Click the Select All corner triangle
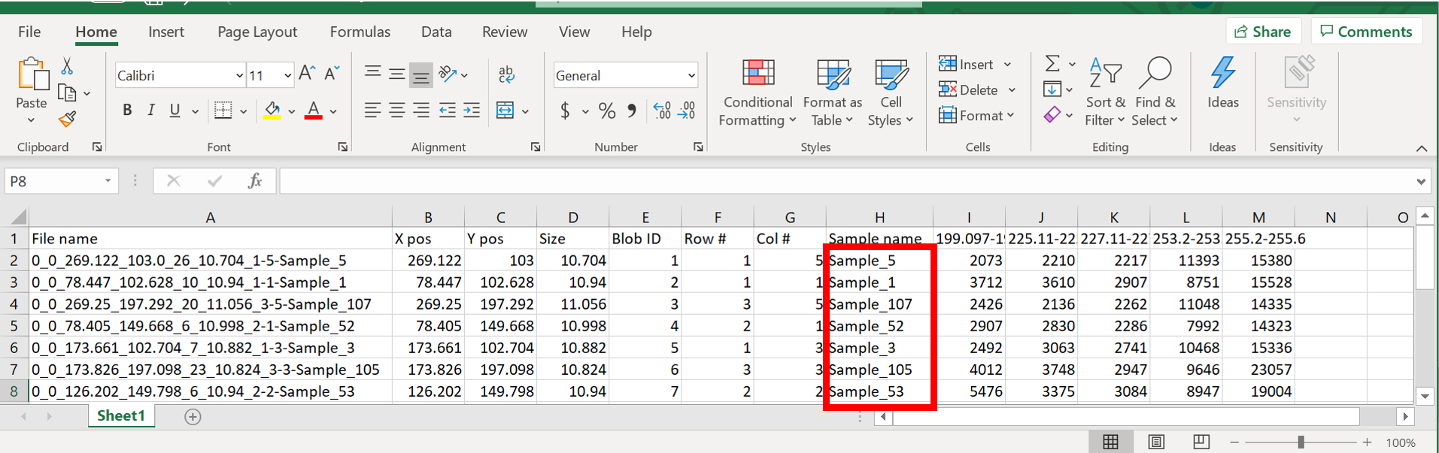 pos(17,218)
